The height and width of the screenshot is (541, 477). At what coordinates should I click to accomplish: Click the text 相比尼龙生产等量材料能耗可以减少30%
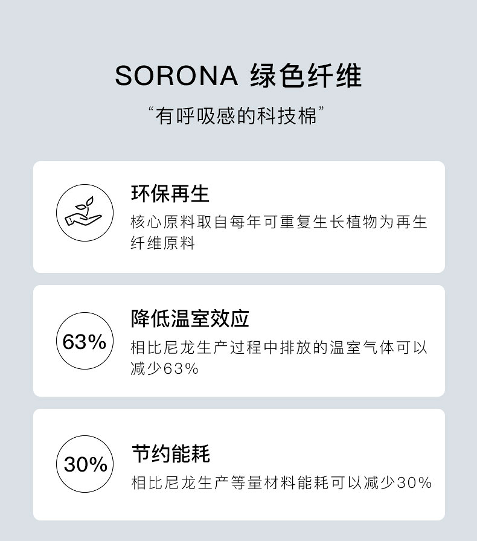click(x=281, y=482)
